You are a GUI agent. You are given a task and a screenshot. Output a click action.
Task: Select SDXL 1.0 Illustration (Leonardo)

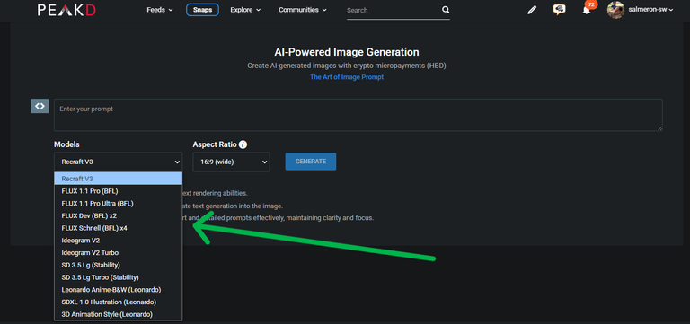pyautogui.click(x=118, y=302)
